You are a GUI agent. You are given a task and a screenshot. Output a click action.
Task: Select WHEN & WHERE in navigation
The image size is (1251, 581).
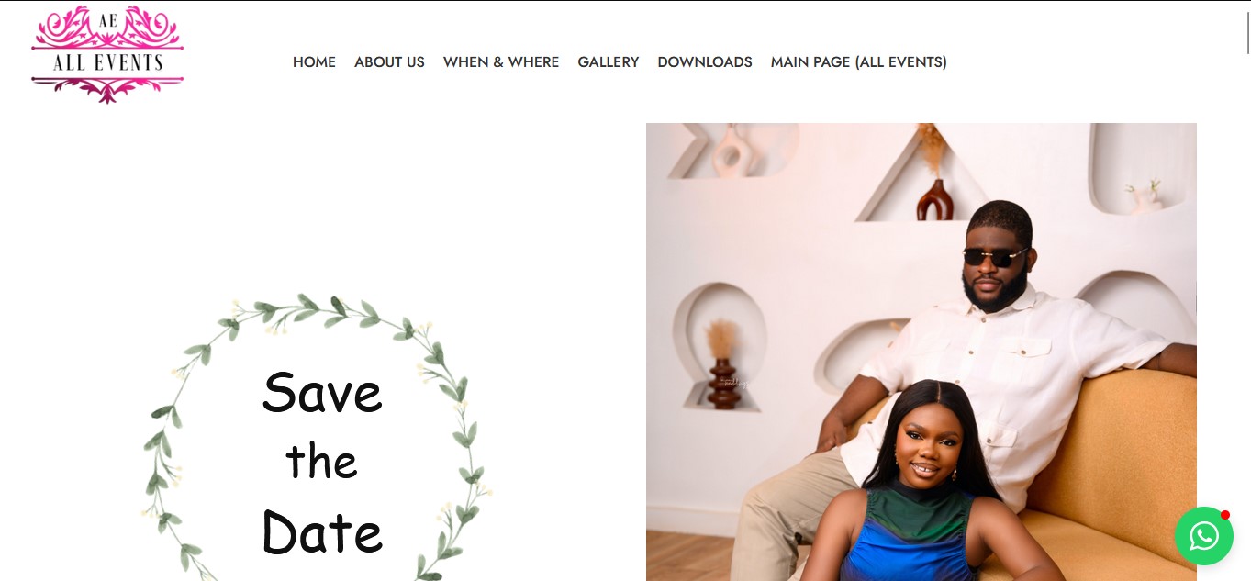coord(501,62)
